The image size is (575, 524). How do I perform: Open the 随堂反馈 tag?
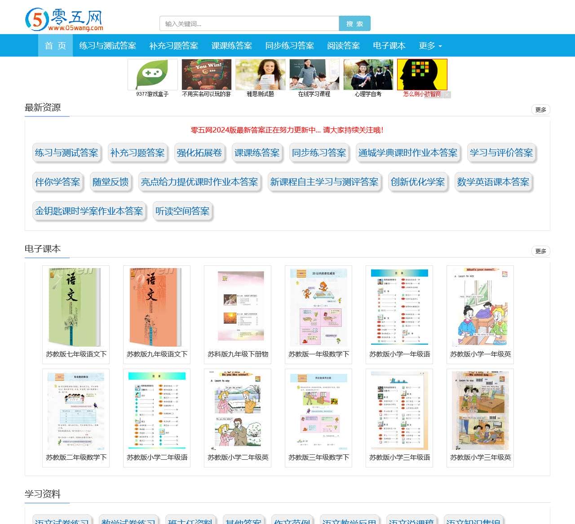[x=111, y=182]
